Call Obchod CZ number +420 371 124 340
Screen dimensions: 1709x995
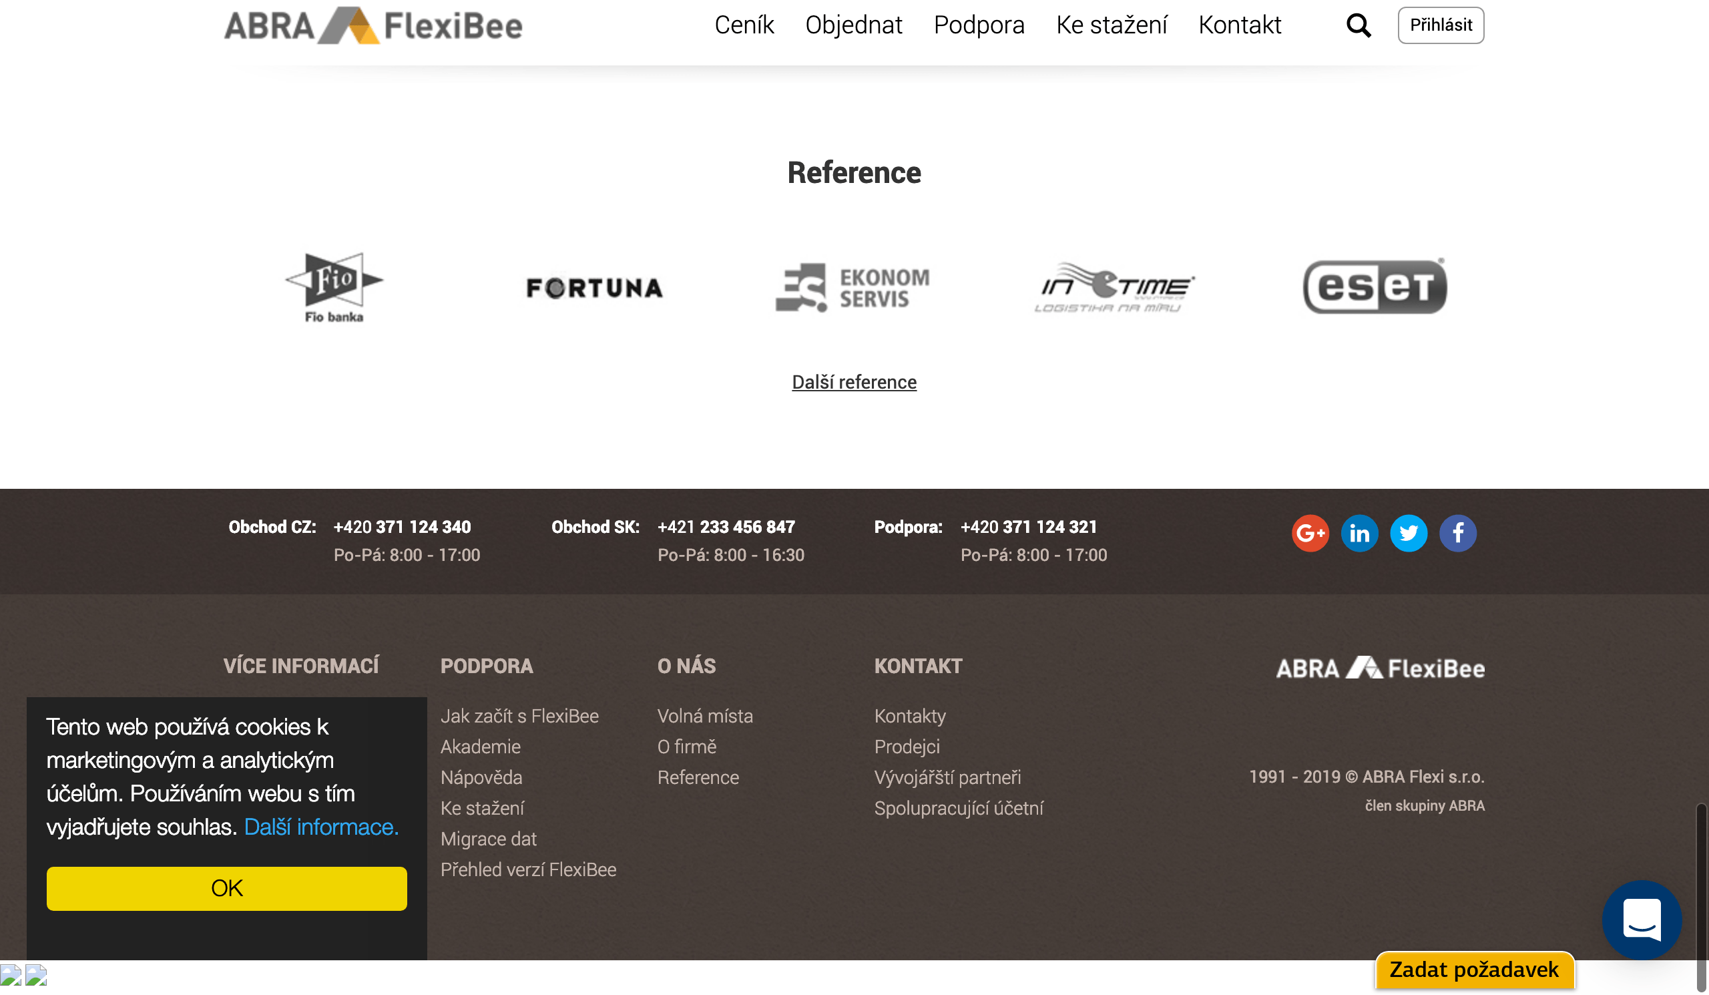pyautogui.click(x=402, y=527)
